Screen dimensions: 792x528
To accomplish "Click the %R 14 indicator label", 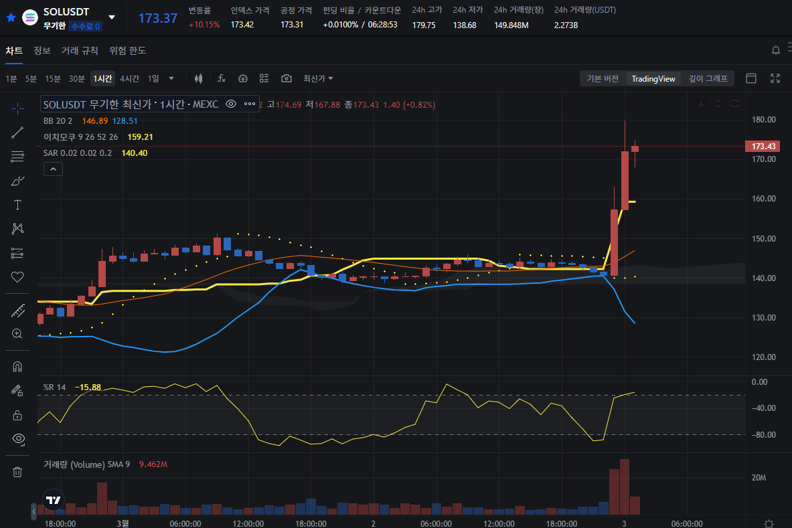I will 54,387.
